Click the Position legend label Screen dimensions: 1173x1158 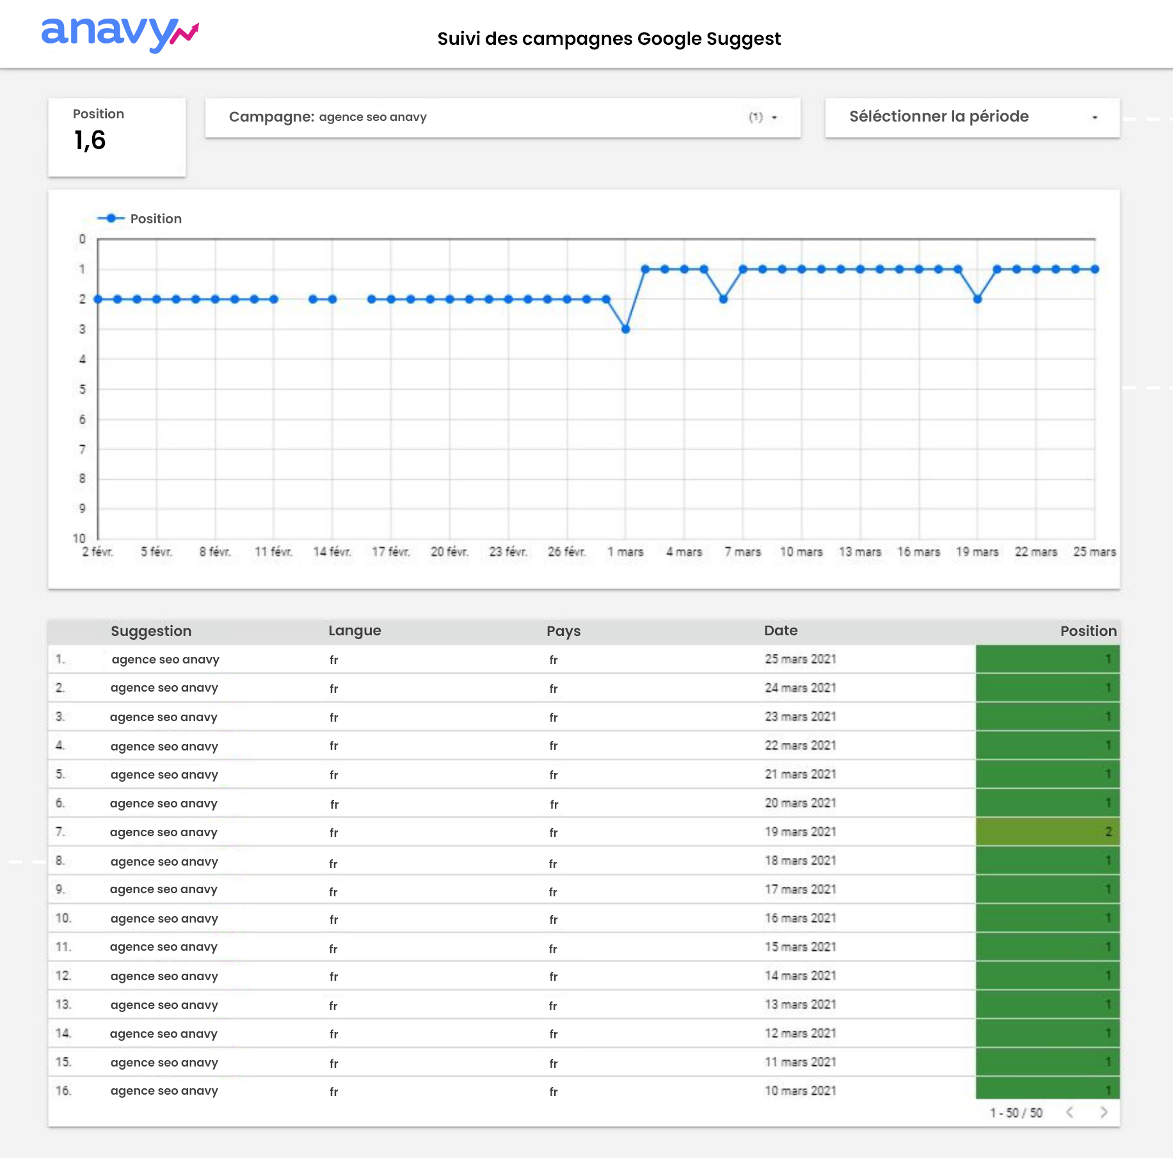tap(156, 219)
